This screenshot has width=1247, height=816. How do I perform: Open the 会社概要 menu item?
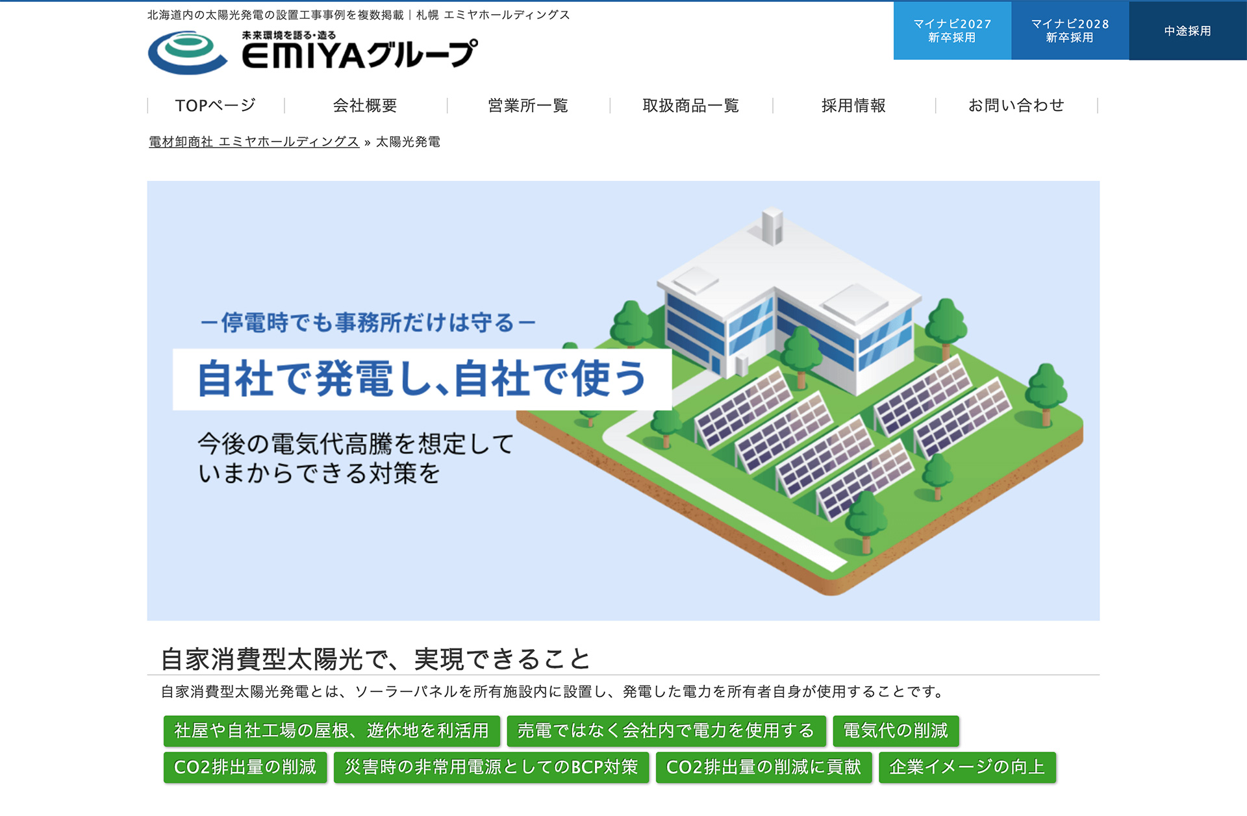tap(365, 105)
